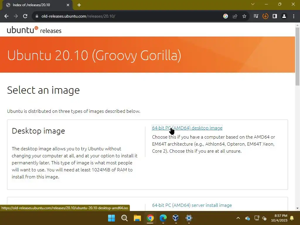The image size is (300, 225).
Task: Reload the current page
Action: pos(25,16)
